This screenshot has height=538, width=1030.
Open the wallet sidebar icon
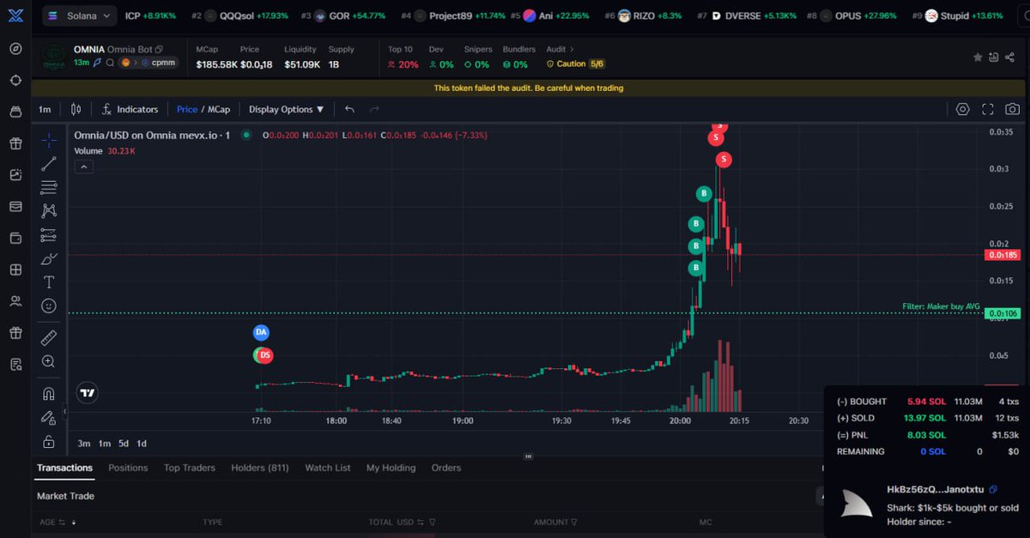point(15,238)
